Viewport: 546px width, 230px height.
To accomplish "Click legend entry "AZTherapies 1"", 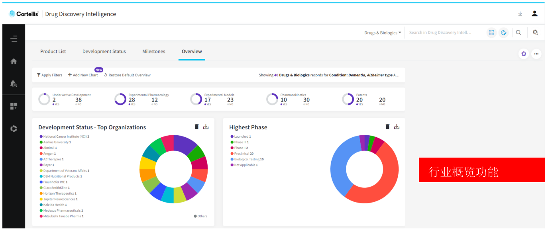I will [51, 159].
